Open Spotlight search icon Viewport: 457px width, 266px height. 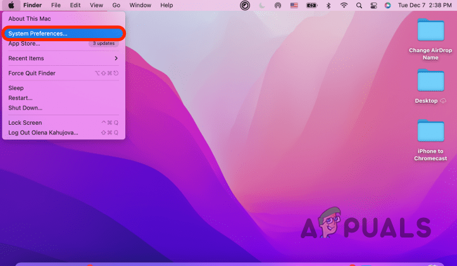359,5
